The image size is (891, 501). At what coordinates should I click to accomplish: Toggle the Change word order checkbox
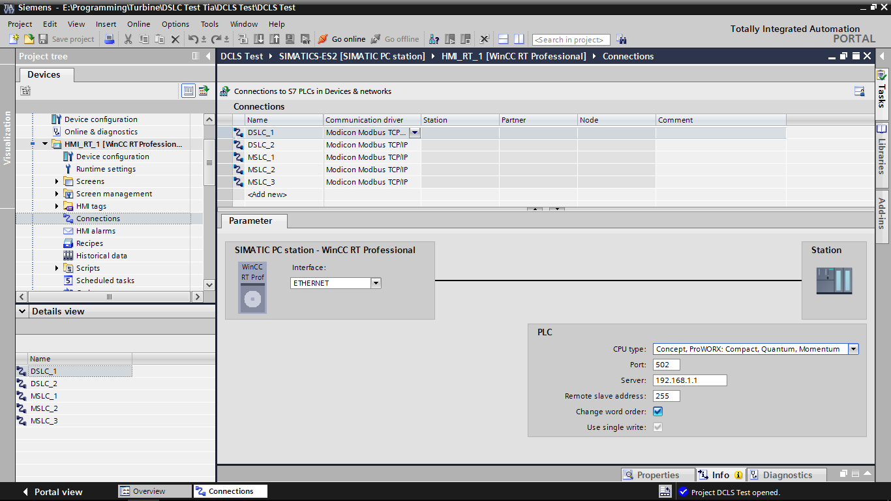tap(657, 412)
